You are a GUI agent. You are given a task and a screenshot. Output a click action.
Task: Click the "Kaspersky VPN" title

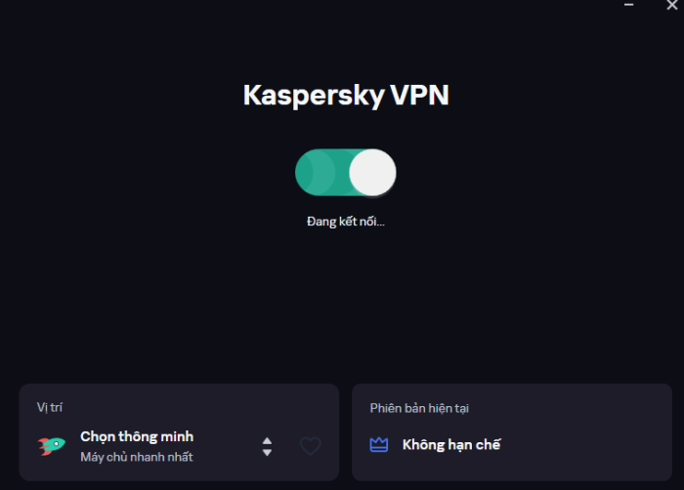(346, 95)
